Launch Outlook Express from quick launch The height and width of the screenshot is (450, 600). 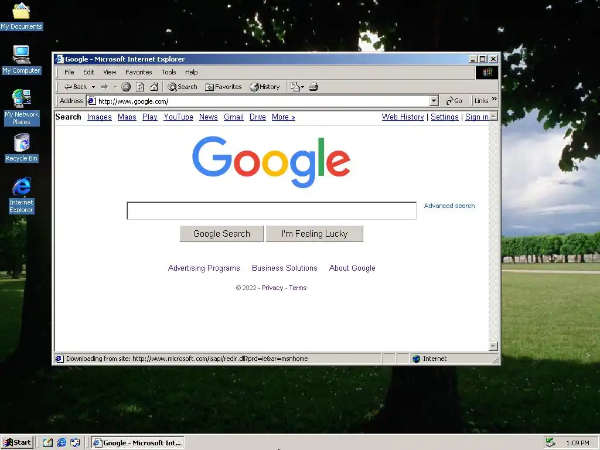pos(75,443)
